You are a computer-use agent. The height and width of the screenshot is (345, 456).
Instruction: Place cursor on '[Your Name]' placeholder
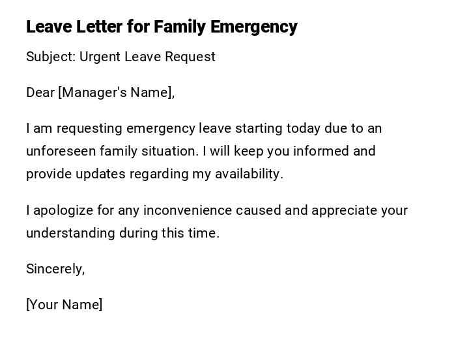[x=64, y=305]
